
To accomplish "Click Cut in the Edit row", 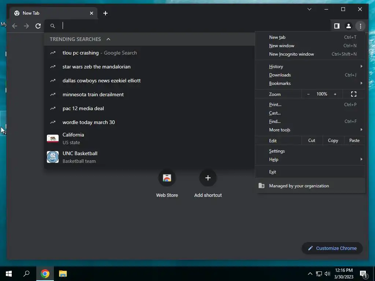I will [312, 140].
